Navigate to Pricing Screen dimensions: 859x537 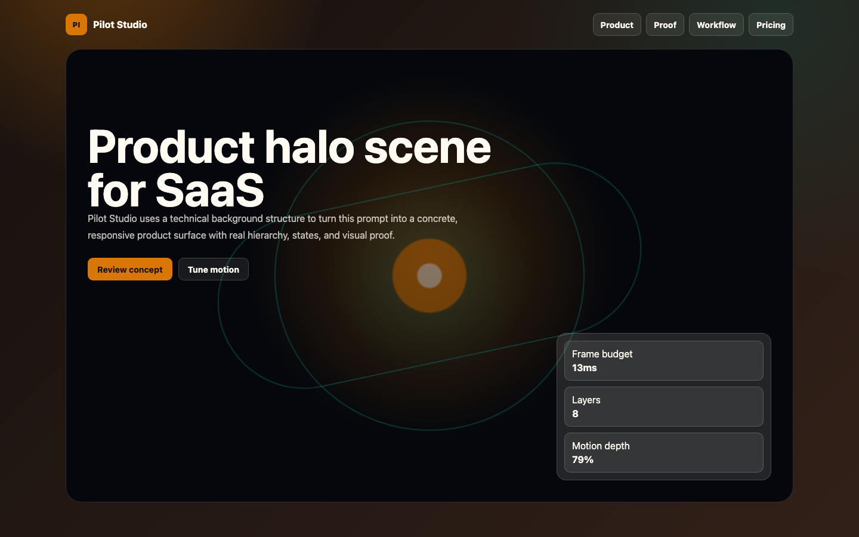[x=771, y=24]
